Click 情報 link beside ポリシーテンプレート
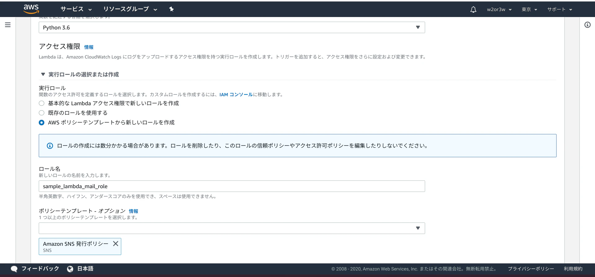The image size is (595, 277). [x=133, y=211]
